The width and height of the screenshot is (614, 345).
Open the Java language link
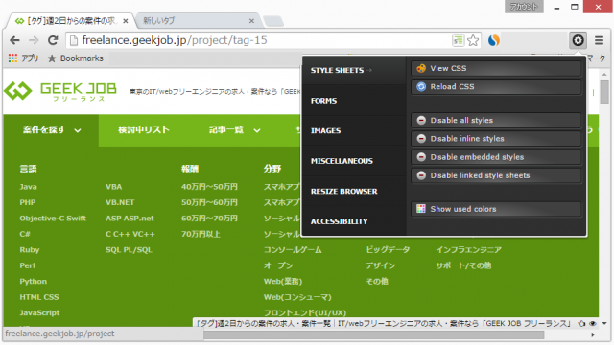coord(28,187)
